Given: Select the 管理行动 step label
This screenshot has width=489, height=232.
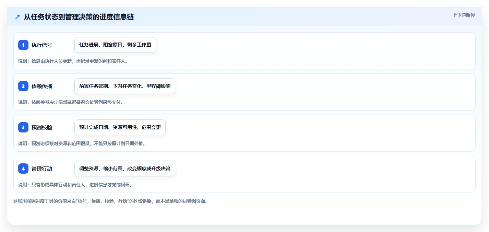Looking at the screenshot, I should 42,169.
